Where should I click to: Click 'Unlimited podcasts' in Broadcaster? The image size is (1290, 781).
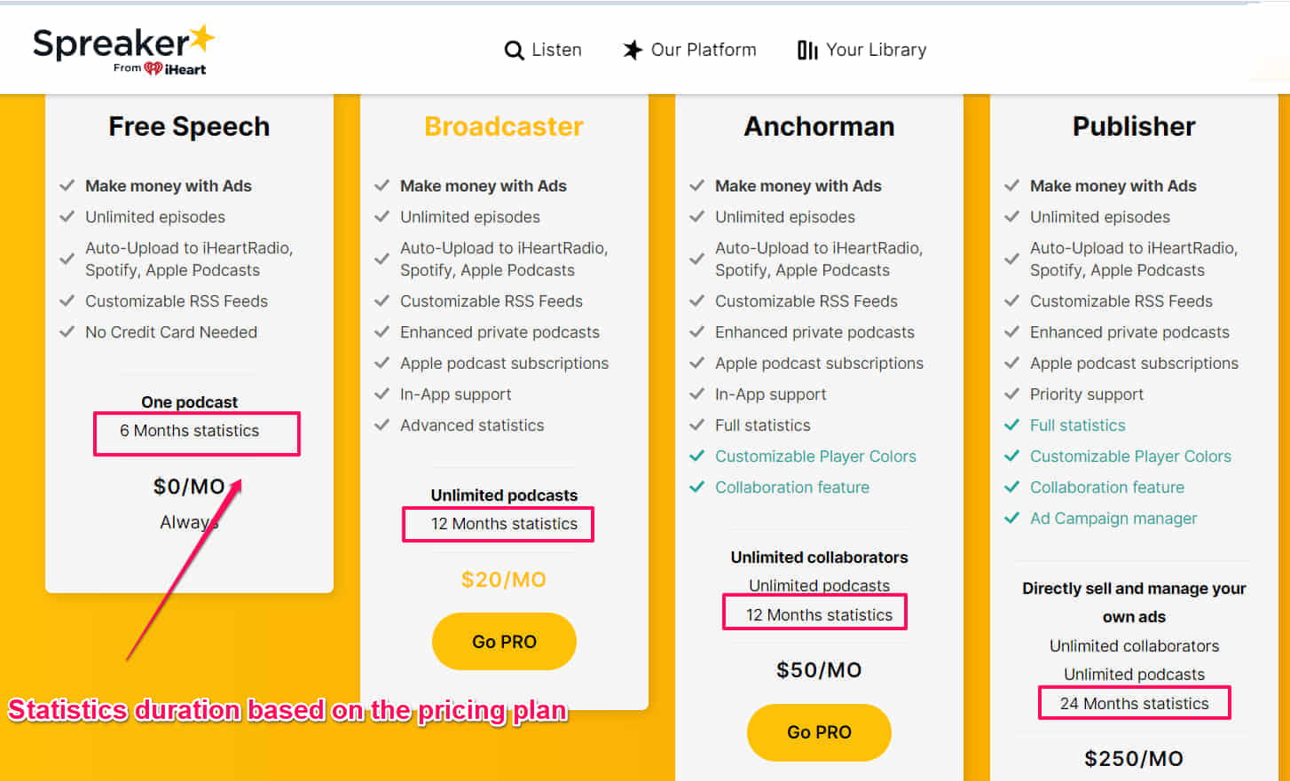coord(504,496)
